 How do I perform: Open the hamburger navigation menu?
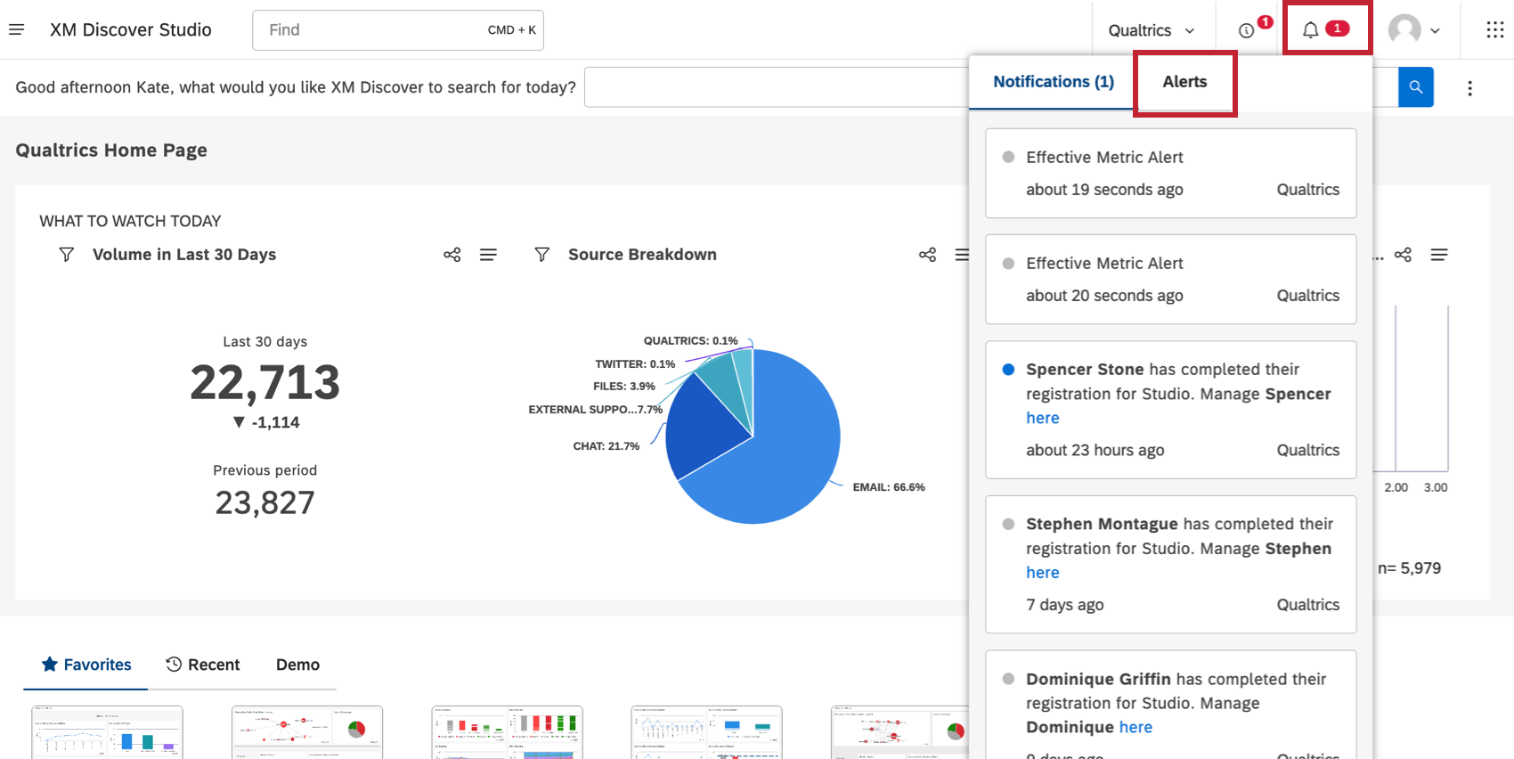pyautogui.click(x=16, y=29)
